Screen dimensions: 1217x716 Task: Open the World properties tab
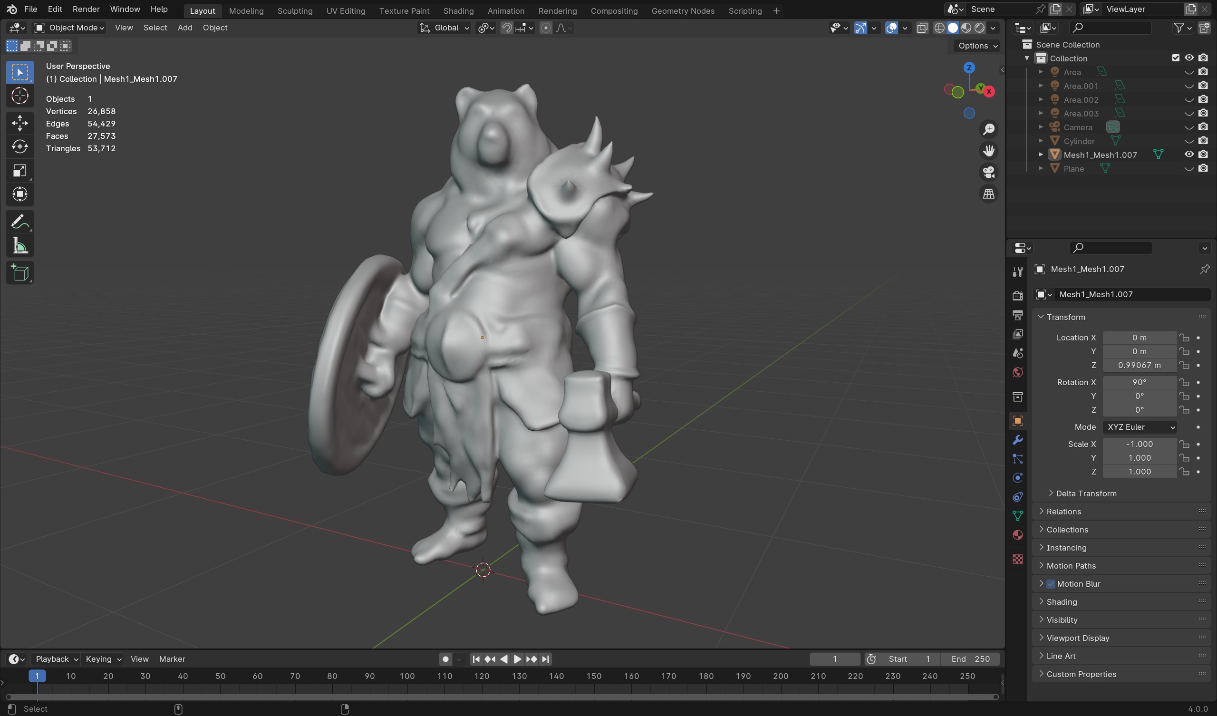pyautogui.click(x=1017, y=372)
